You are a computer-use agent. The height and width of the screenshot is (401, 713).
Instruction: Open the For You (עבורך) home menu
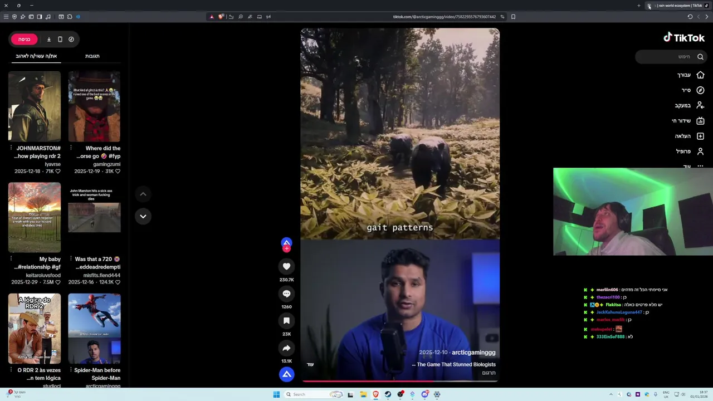point(691,75)
